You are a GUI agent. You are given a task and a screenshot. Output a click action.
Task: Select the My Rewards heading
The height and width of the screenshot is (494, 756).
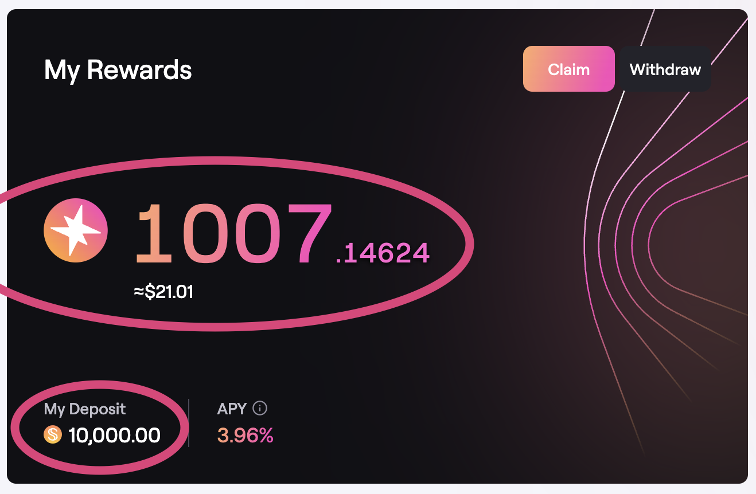[118, 70]
